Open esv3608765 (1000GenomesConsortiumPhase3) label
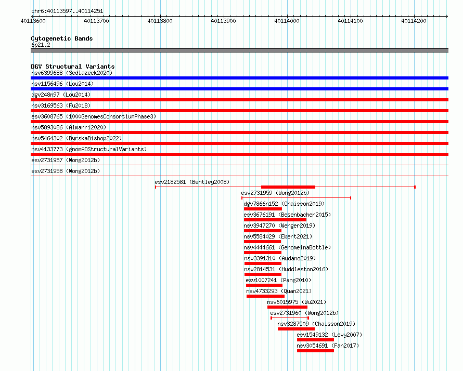The image size is (463, 371). pyautogui.click(x=94, y=116)
